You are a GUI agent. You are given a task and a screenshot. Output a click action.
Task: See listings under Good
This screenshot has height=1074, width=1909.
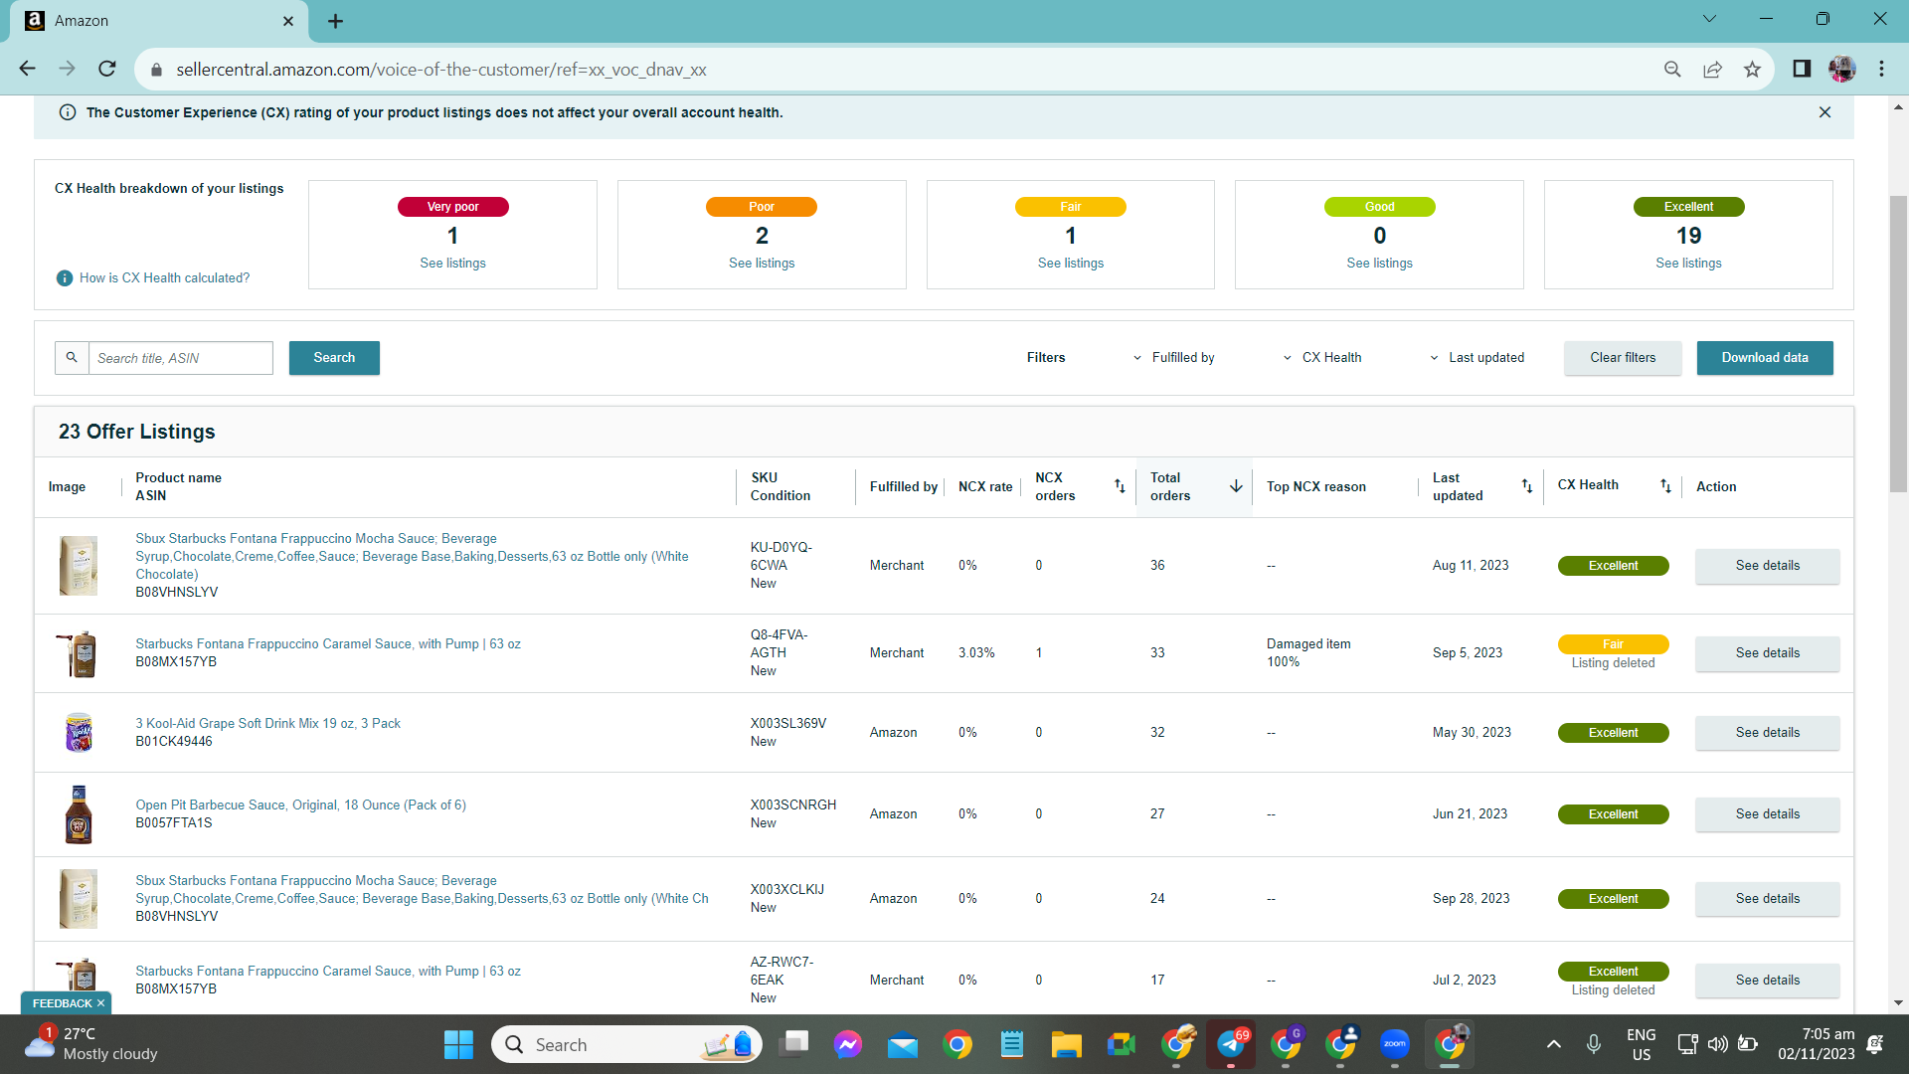[x=1379, y=263]
